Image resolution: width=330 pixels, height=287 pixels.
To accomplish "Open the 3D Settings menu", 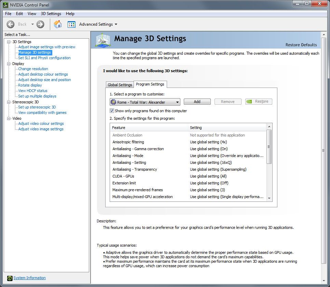I will 51,14.
